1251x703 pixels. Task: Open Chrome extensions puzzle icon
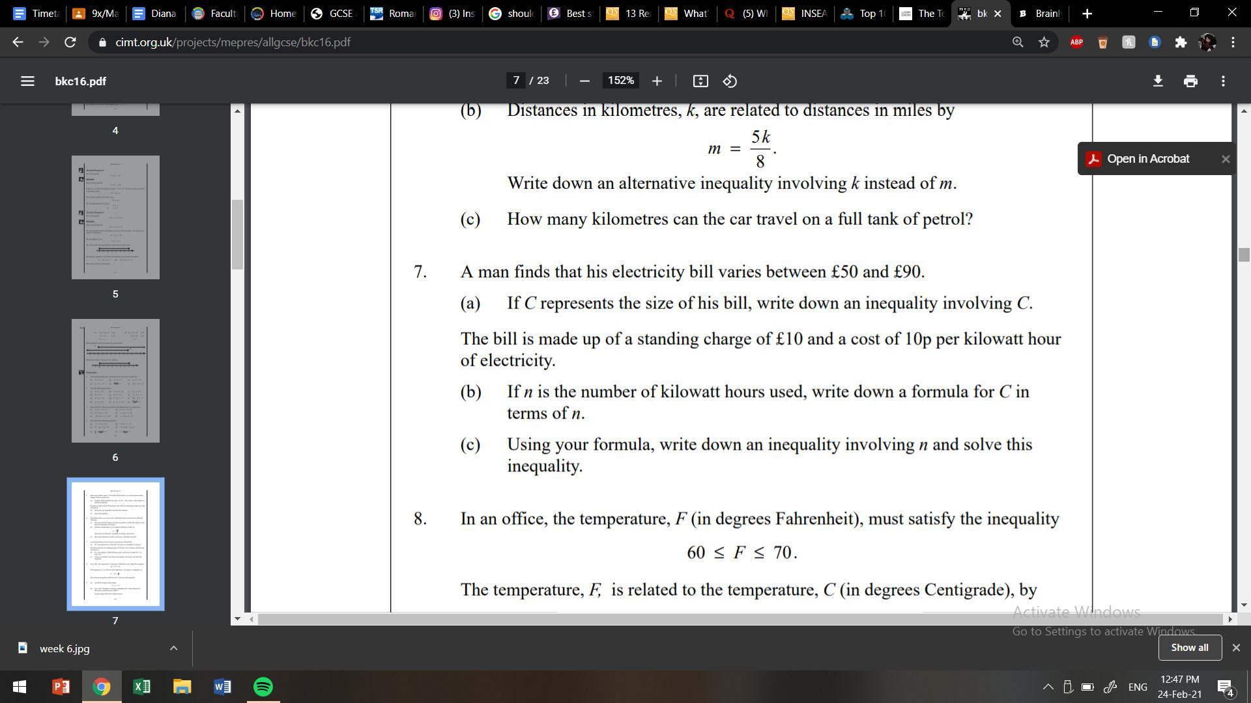pyautogui.click(x=1181, y=42)
